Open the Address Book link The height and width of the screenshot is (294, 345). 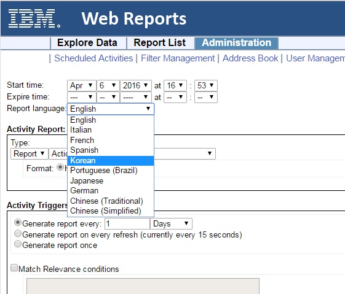click(x=250, y=58)
